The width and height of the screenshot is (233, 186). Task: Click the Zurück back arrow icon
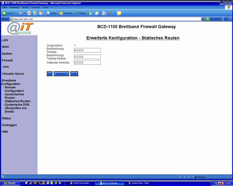4,13
